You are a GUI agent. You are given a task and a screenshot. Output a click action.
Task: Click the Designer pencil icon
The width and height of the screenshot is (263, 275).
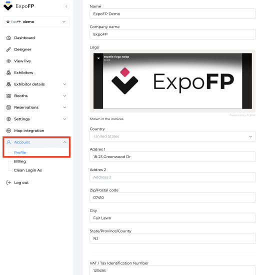[x=8, y=49]
